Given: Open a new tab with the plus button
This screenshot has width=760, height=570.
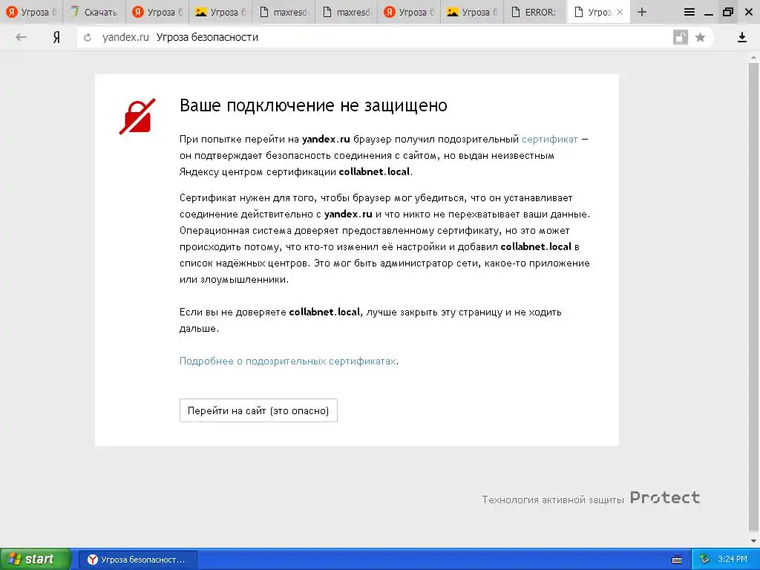Looking at the screenshot, I should coord(642,12).
